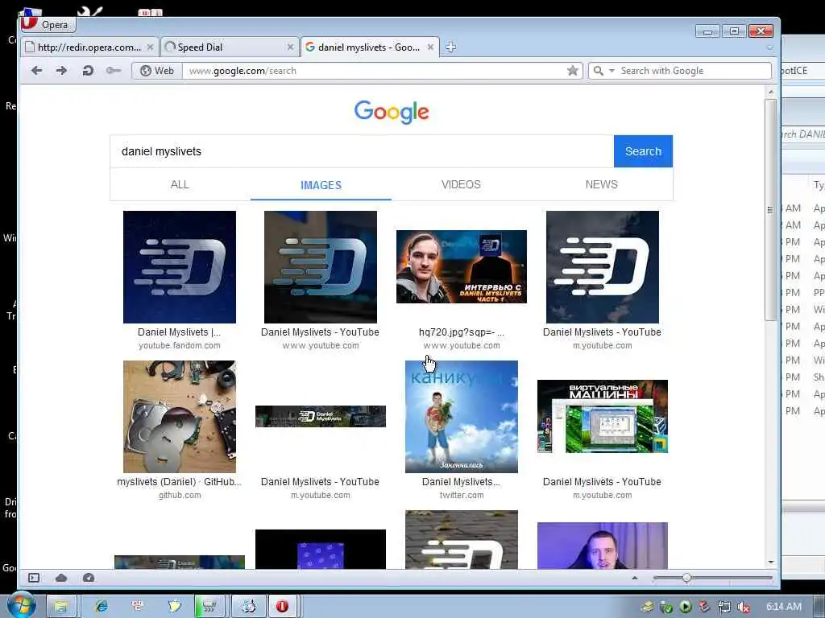Click the 6:14 AM taskbar clock
Screen dimensions: 825x618
(784, 607)
